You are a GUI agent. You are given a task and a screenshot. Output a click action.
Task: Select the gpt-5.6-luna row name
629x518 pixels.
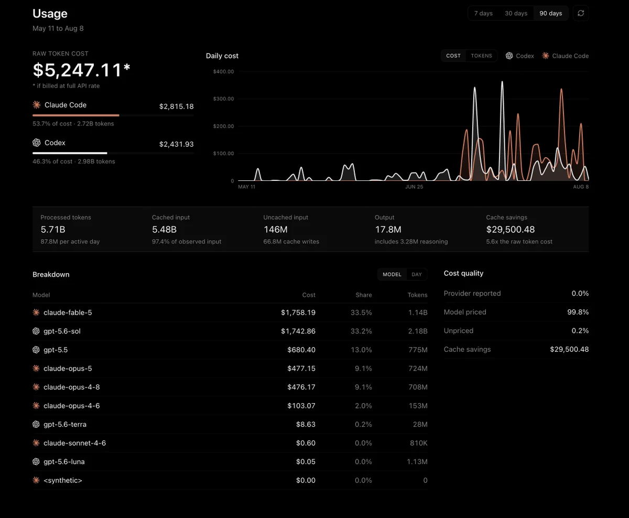click(64, 462)
